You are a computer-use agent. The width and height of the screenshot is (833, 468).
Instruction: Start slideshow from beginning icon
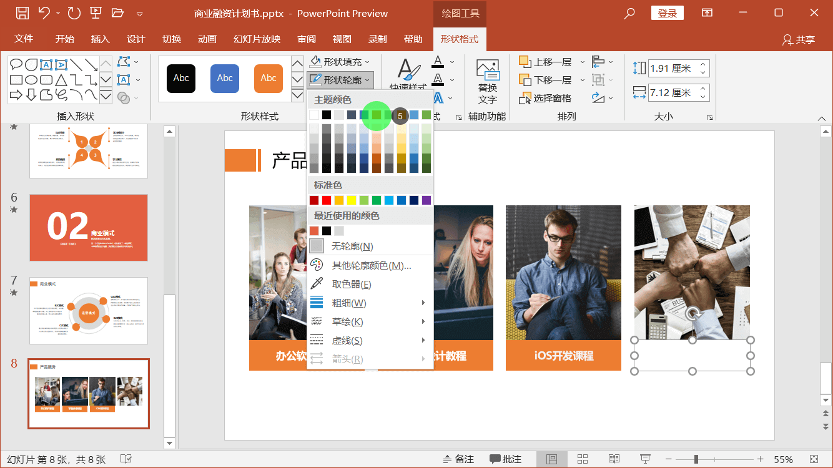pos(96,13)
